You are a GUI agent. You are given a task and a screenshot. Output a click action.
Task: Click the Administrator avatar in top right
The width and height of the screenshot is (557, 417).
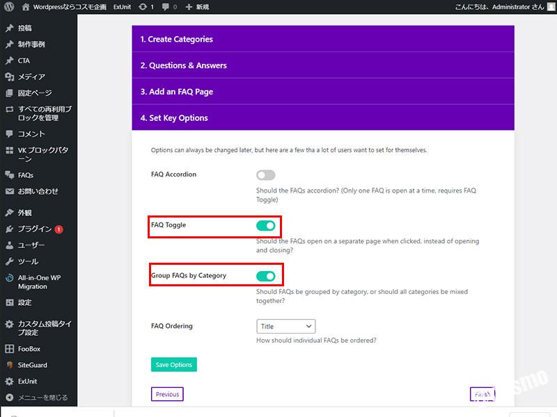coord(551,6)
